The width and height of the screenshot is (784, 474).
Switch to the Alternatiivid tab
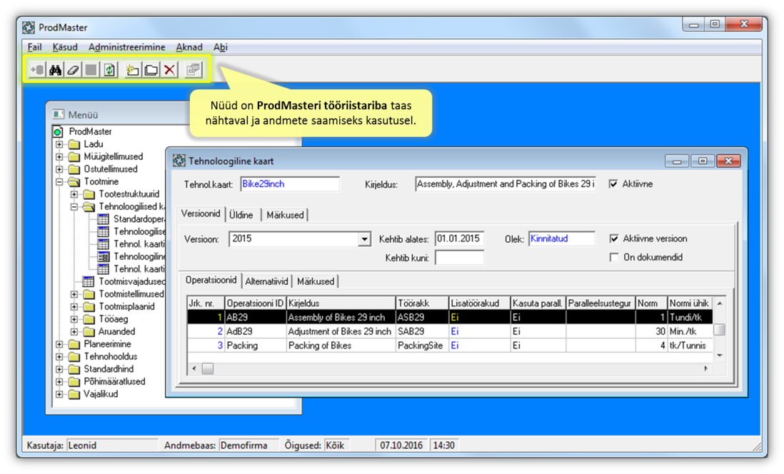click(x=266, y=281)
